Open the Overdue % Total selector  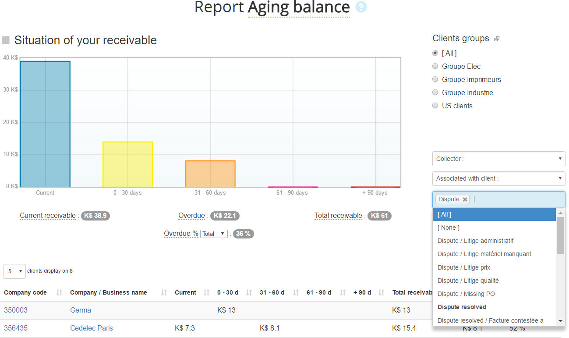pyautogui.click(x=214, y=234)
